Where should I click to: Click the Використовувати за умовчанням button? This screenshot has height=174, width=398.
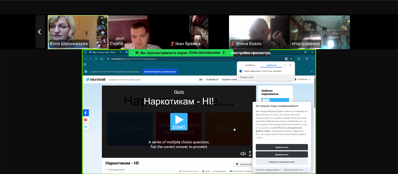tap(160, 72)
